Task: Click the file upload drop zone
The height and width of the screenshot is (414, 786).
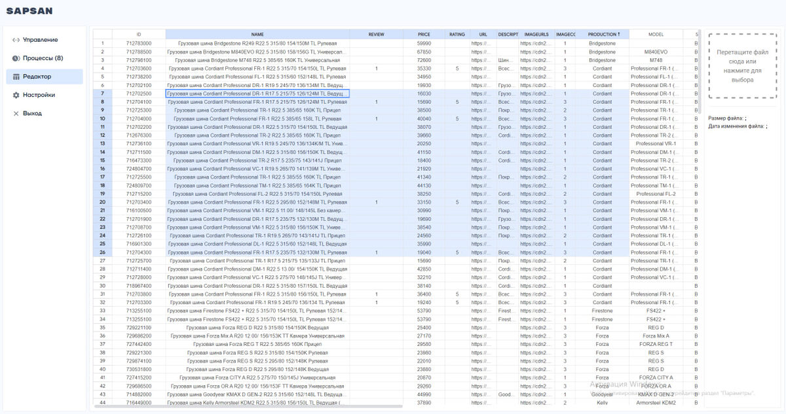Action: (x=742, y=65)
